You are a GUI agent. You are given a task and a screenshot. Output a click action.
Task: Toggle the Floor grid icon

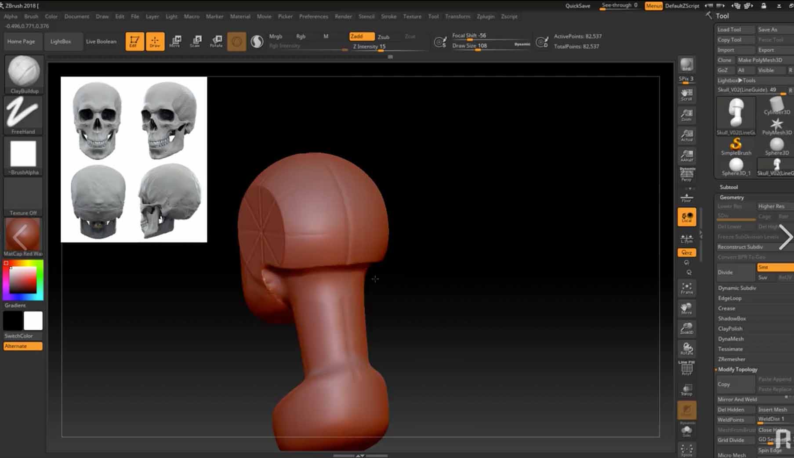tap(686, 198)
